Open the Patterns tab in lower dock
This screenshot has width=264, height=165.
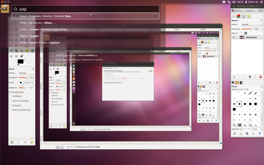(237, 82)
